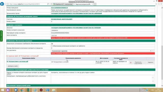Open file БГ Путешествие к истокам.pdf link

(x=17, y=62)
